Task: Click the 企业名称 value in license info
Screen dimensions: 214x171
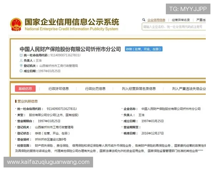Action: (x=171, y=109)
